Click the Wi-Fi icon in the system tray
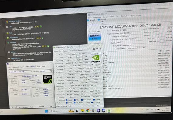 [152, 110]
